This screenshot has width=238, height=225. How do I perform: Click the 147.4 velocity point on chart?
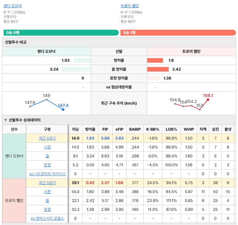click(63, 110)
